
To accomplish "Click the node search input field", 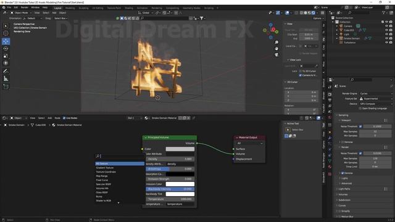I will [x=120, y=156].
